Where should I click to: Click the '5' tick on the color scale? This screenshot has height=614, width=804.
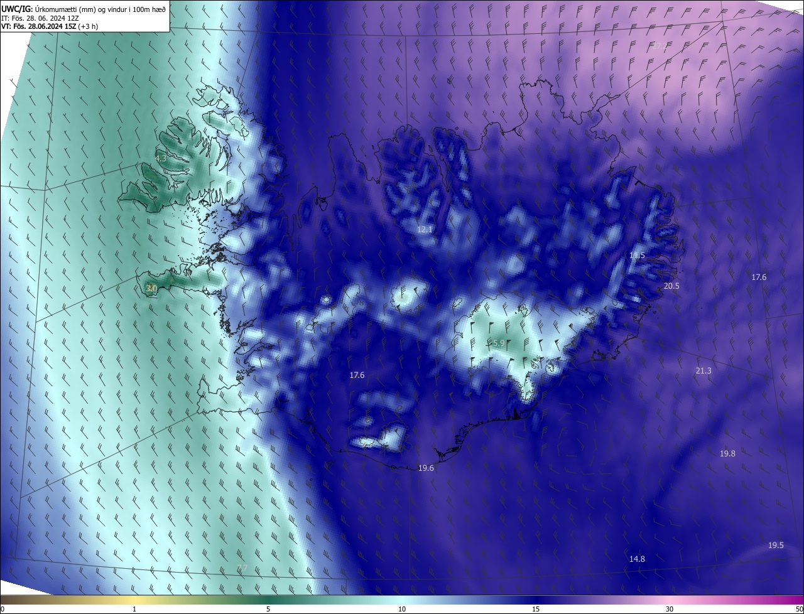coord(268,609)
